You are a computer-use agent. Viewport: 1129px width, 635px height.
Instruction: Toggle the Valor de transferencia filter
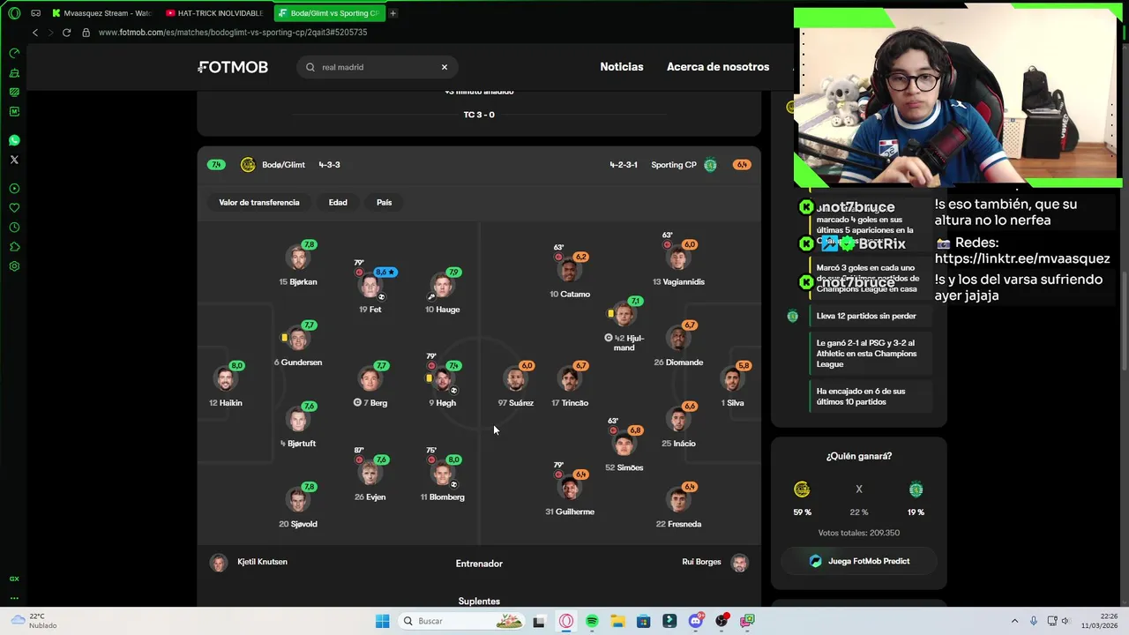259,203
